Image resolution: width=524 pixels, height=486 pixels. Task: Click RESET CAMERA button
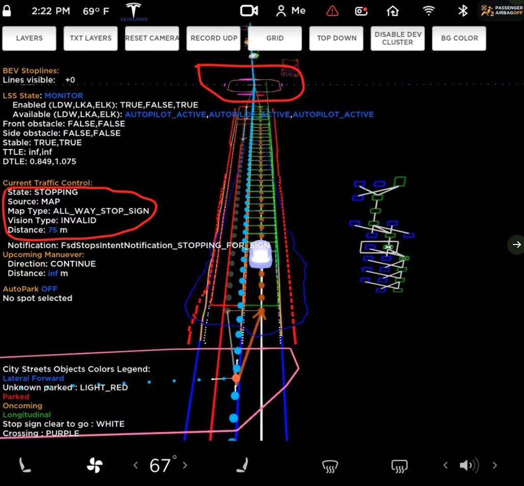pos(152,38)
